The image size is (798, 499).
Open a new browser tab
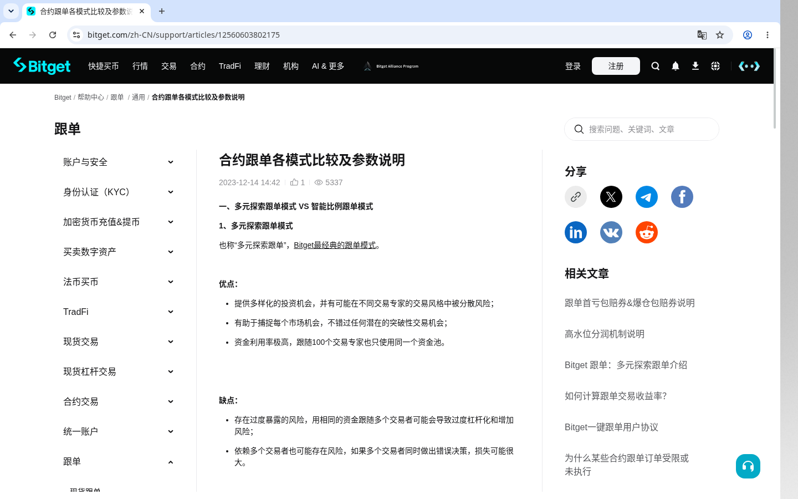coord(162,11)
